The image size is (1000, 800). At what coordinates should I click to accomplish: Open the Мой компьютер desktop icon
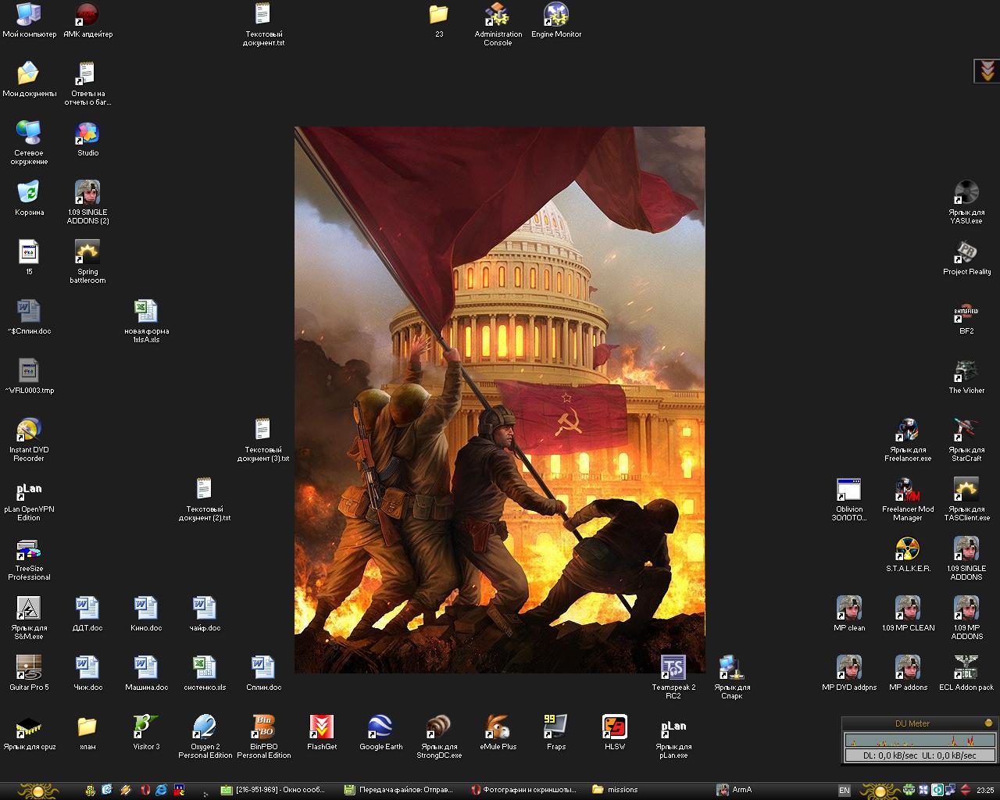tap(29, 22)
